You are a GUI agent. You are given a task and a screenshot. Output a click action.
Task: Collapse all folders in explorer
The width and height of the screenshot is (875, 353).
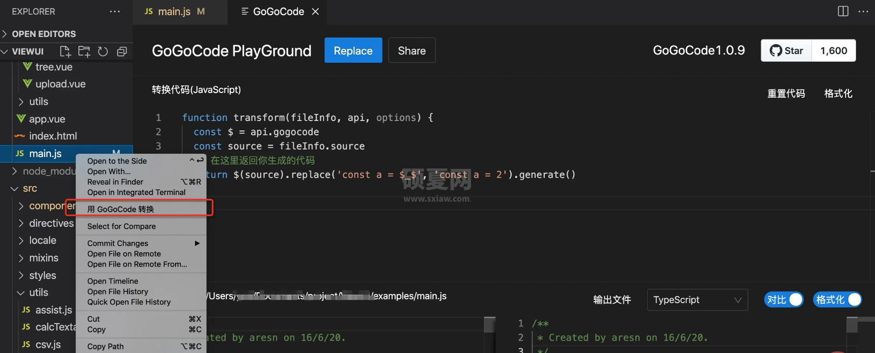122,51
